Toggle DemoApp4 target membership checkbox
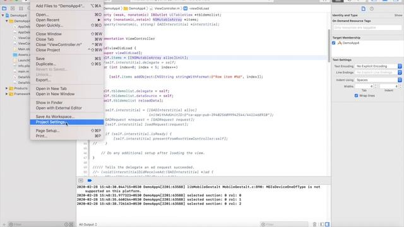Viewport: 404px width, 227px height. point(334,43)
